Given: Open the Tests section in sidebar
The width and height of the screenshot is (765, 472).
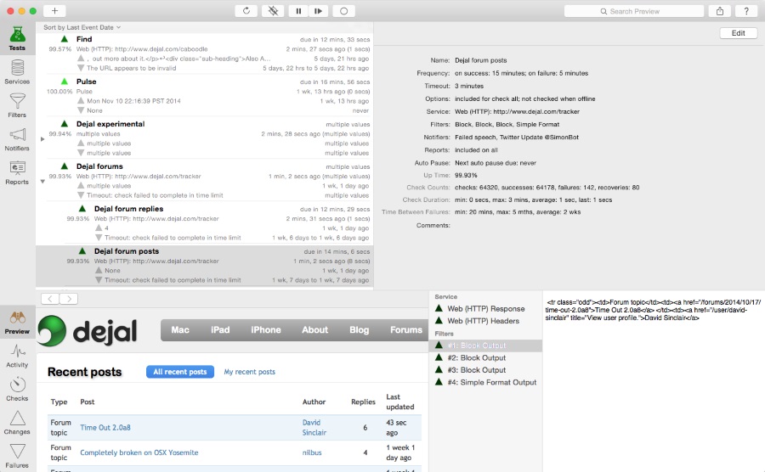Looking at the screenshot, I should (x=17, y=38).
